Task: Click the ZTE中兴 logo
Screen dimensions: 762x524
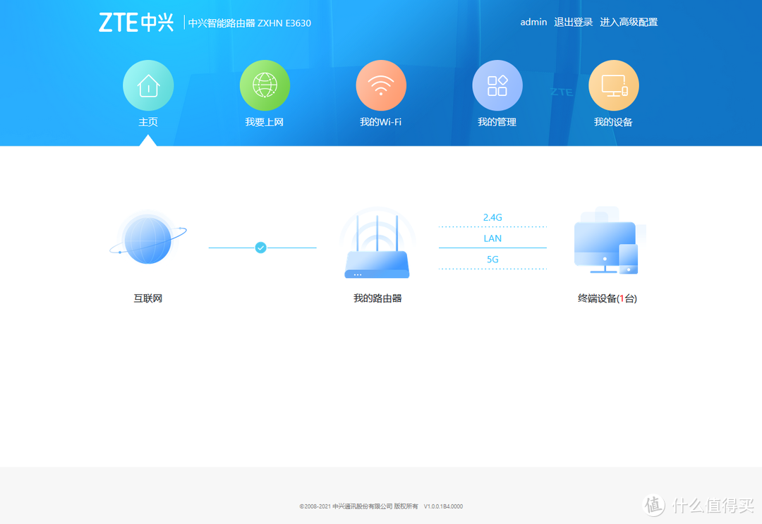Action: point(137,22)
